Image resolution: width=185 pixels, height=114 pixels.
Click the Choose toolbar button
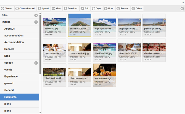coord(7,9)
